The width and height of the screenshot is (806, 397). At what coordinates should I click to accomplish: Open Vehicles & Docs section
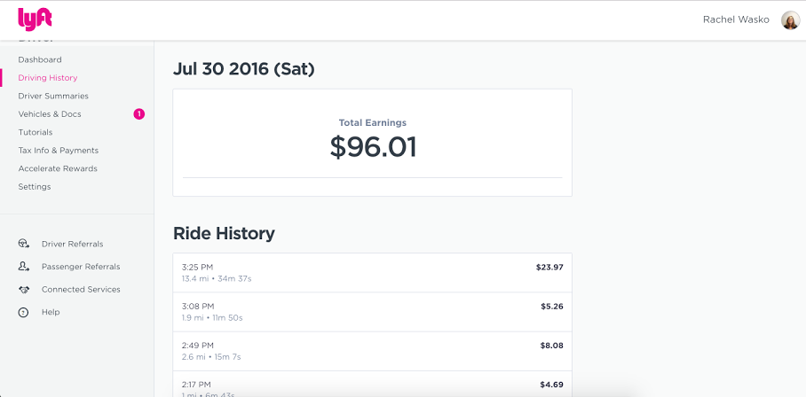point(50,113)
